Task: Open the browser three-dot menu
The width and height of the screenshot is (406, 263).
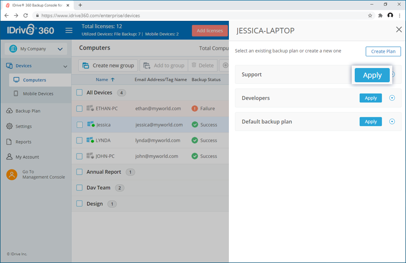Action: click(x=399, y=16)
